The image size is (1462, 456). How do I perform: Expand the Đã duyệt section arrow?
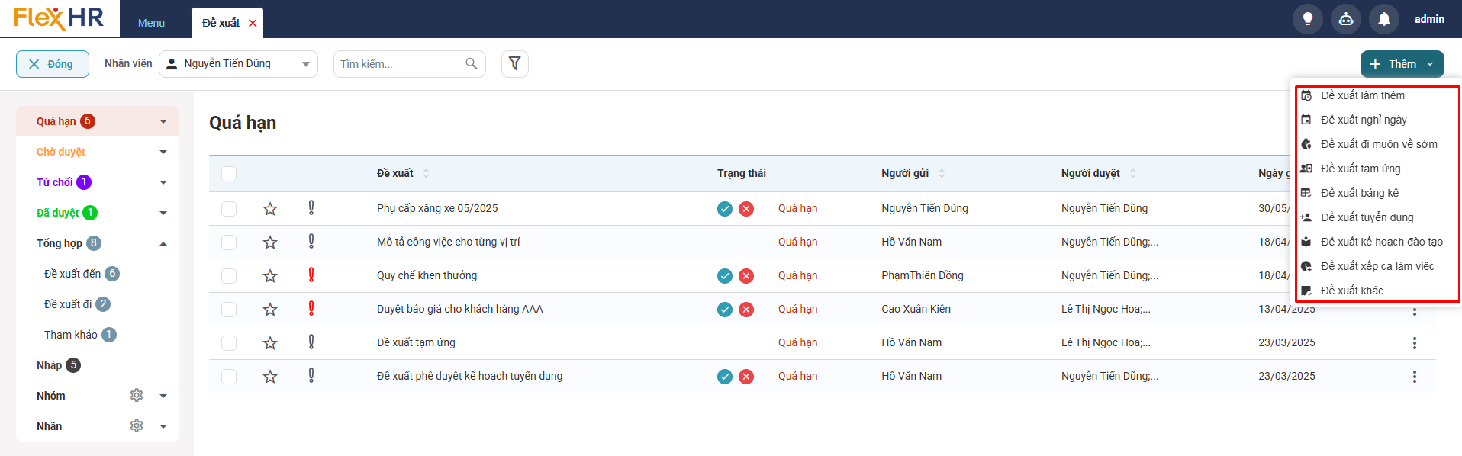[163, 213]
